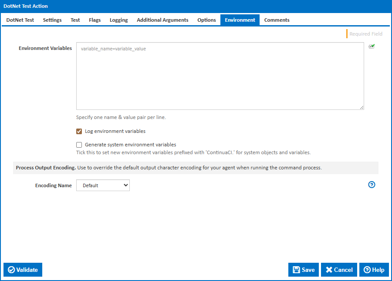Image resolution: width=392 pixels, height=281 pixels.
Task: Open Help for this action
Action: coord(374,269)
